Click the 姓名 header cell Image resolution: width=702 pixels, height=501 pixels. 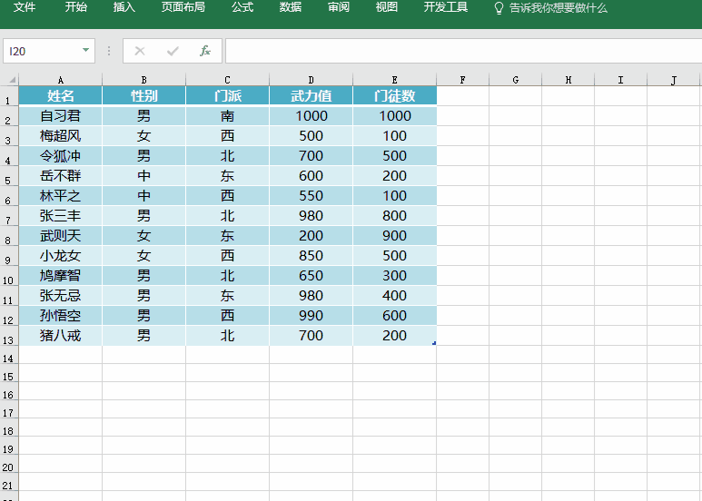point(61,95)
